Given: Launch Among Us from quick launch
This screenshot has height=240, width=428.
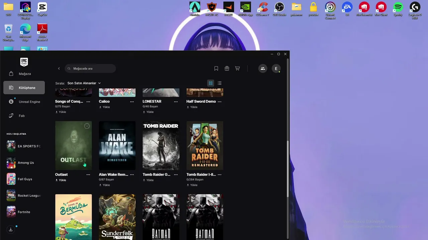Looking at the screenshot, I should pyautogui.click(x=24, y=163).
